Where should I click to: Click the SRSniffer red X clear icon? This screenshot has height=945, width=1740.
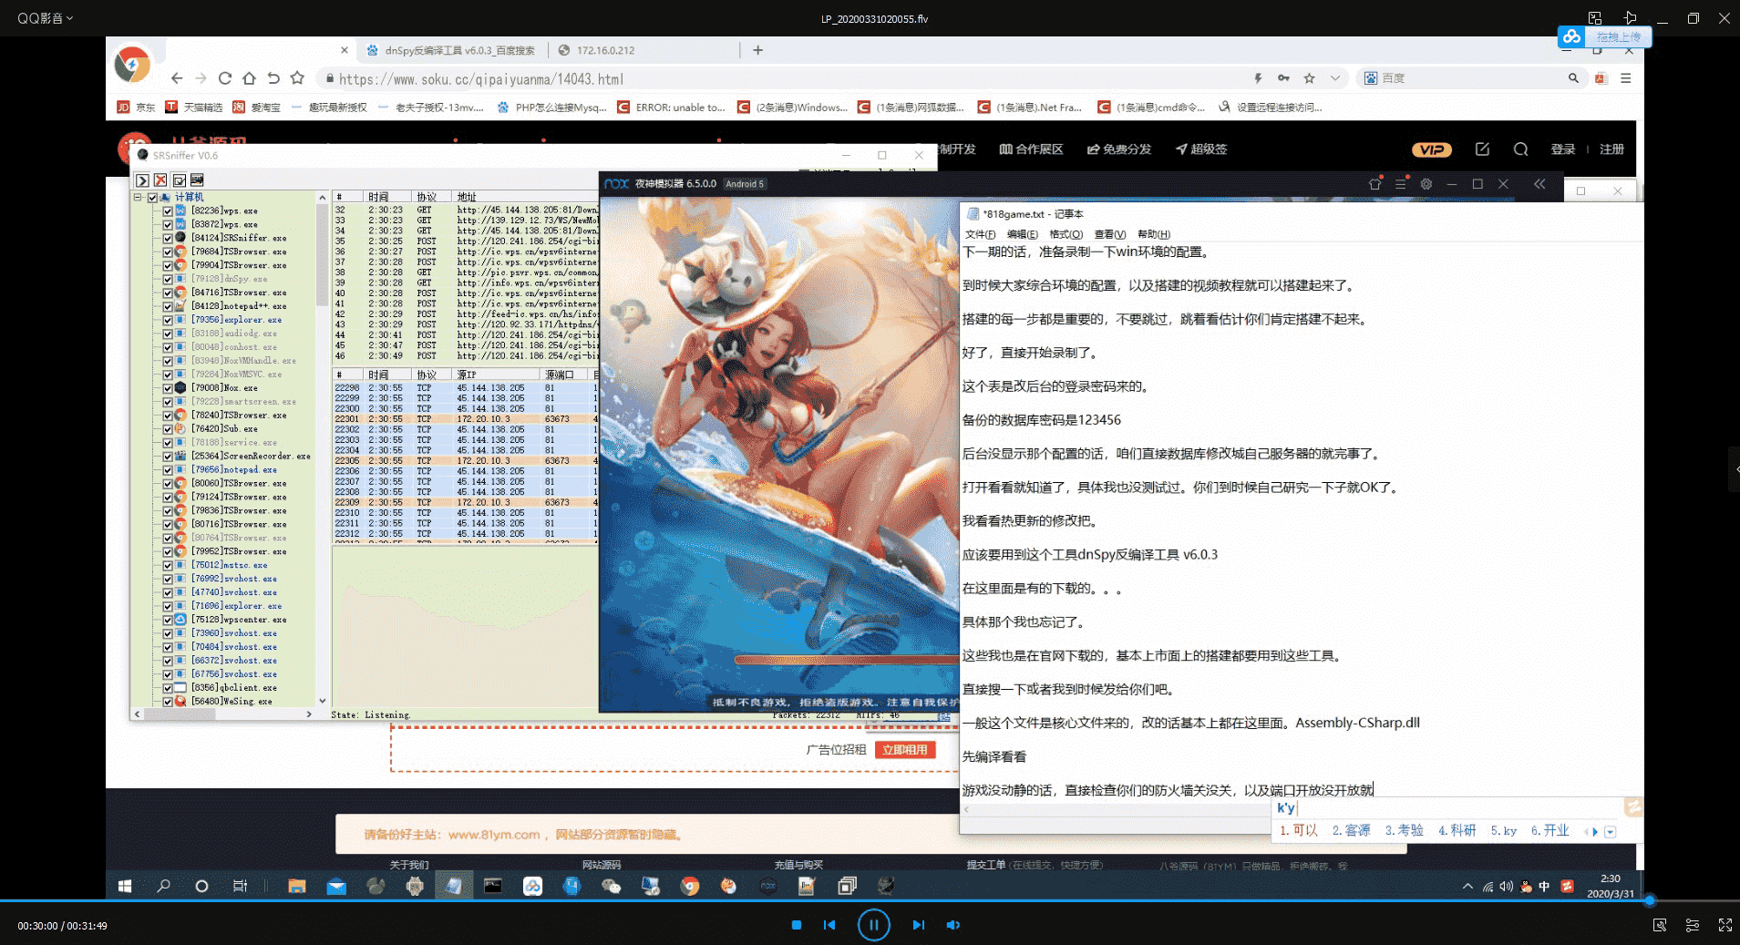(x=160, y=180)
